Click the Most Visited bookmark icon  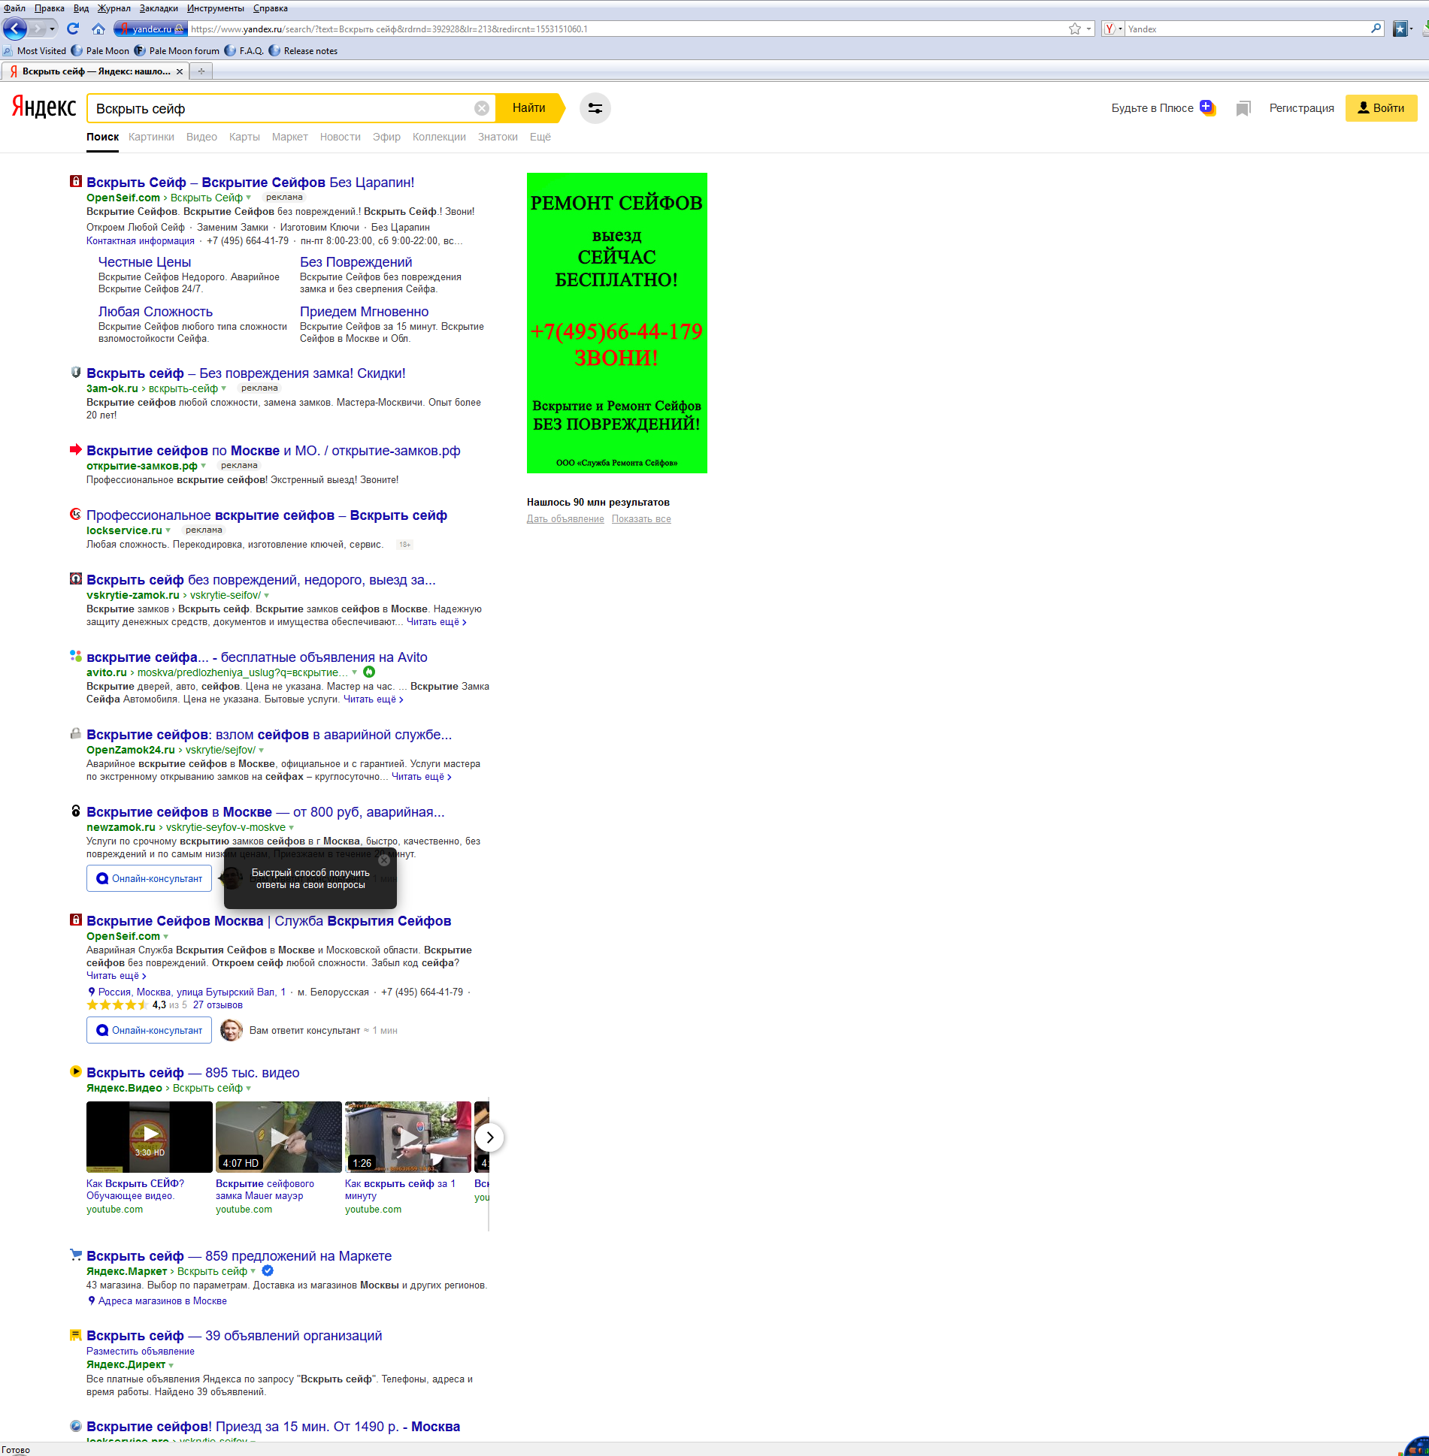coord(8,51)
